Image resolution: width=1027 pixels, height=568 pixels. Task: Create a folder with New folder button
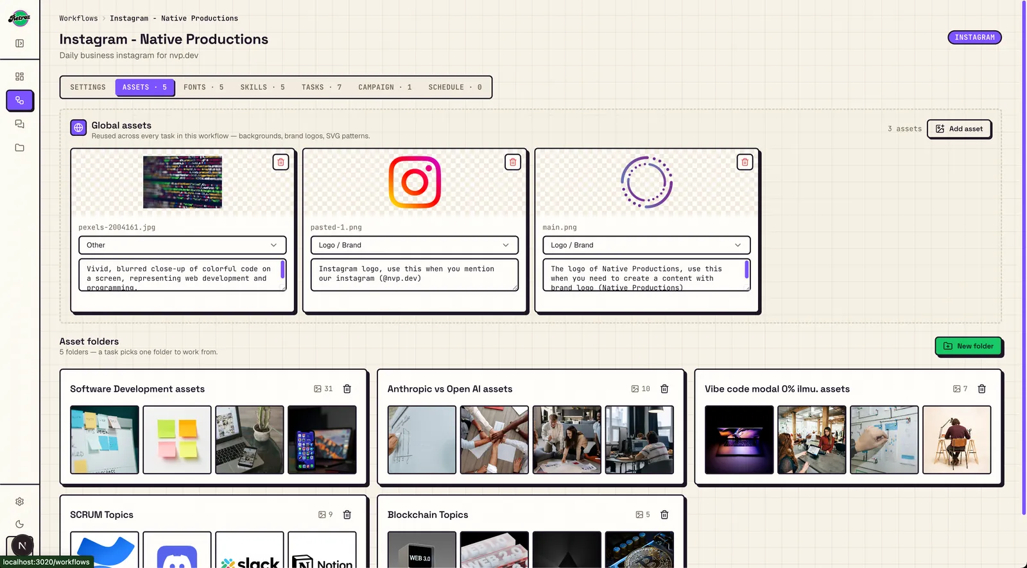[x=968, y=346]
